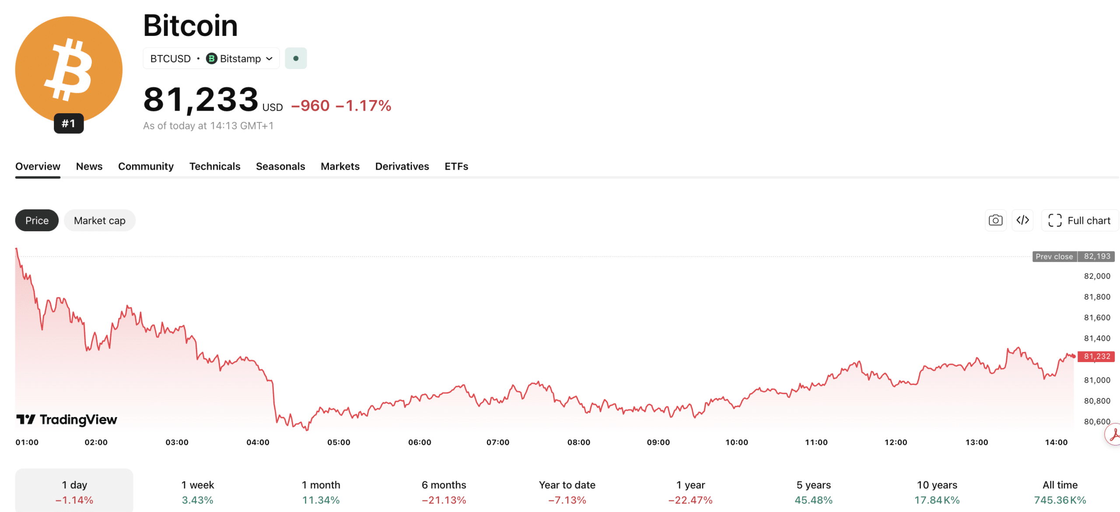Go to the Community tab
The height and width of the screenshot is (512, 1120).
tap(146, 167)
